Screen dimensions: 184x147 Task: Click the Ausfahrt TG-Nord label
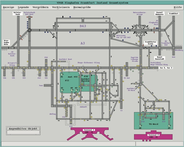[131, 89]
